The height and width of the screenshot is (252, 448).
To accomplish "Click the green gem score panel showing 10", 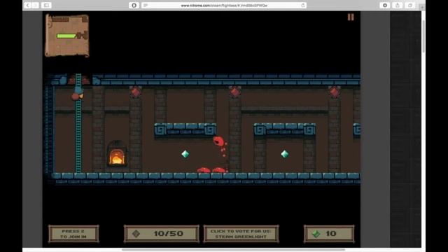I will 329,234.
